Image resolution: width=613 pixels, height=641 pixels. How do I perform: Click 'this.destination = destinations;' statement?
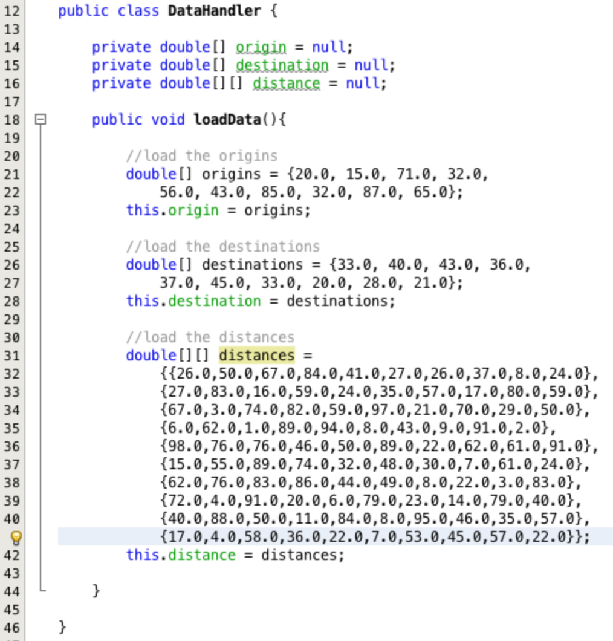point(261,301)
